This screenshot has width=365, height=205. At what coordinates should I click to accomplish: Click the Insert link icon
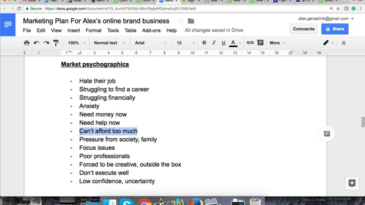[x=250, y=43]
